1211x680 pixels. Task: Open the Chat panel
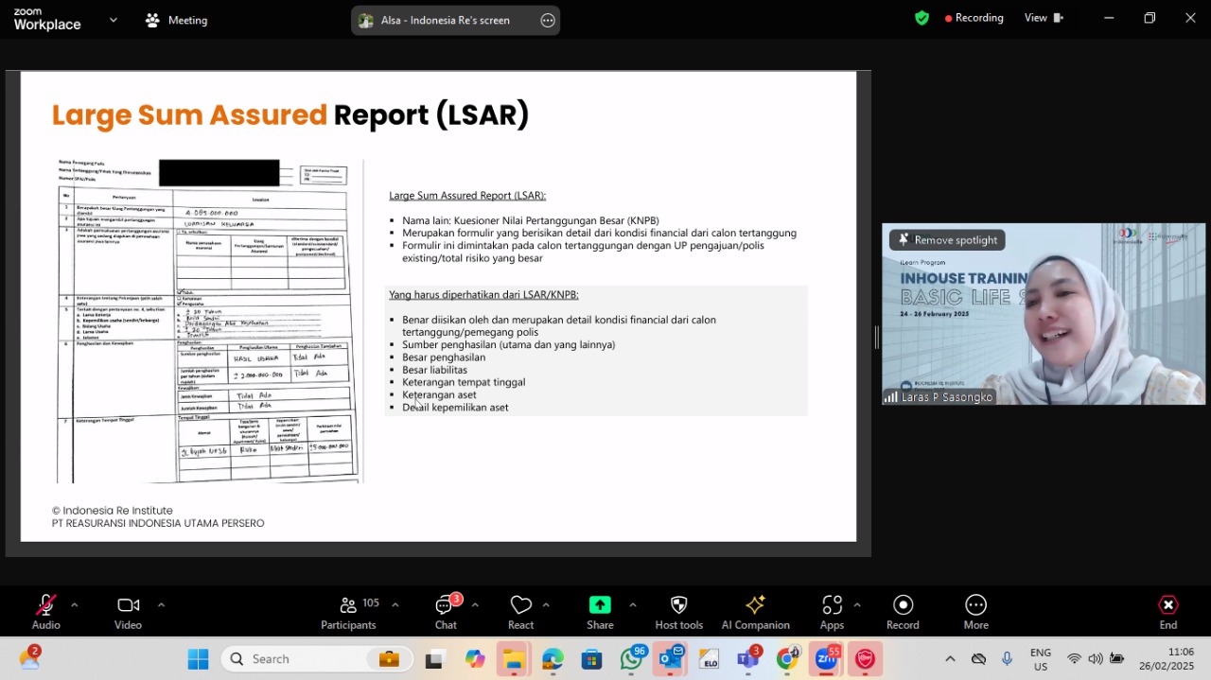click(446, 611)
